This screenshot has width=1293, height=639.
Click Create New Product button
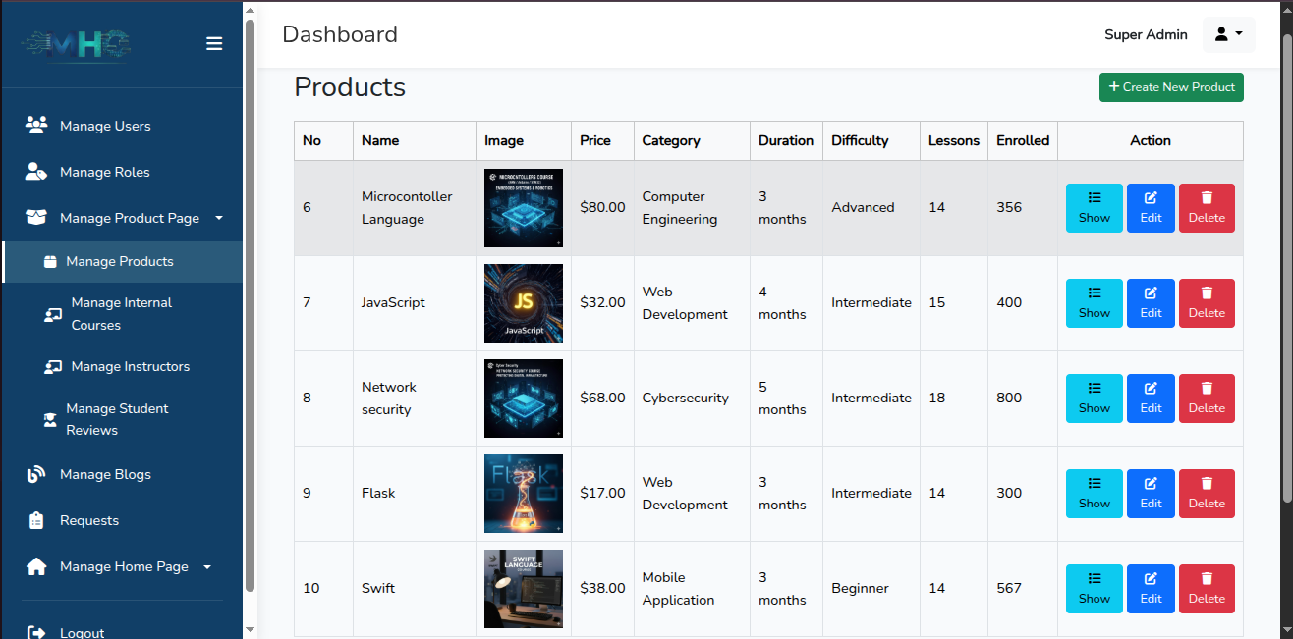click(1171, 87)
